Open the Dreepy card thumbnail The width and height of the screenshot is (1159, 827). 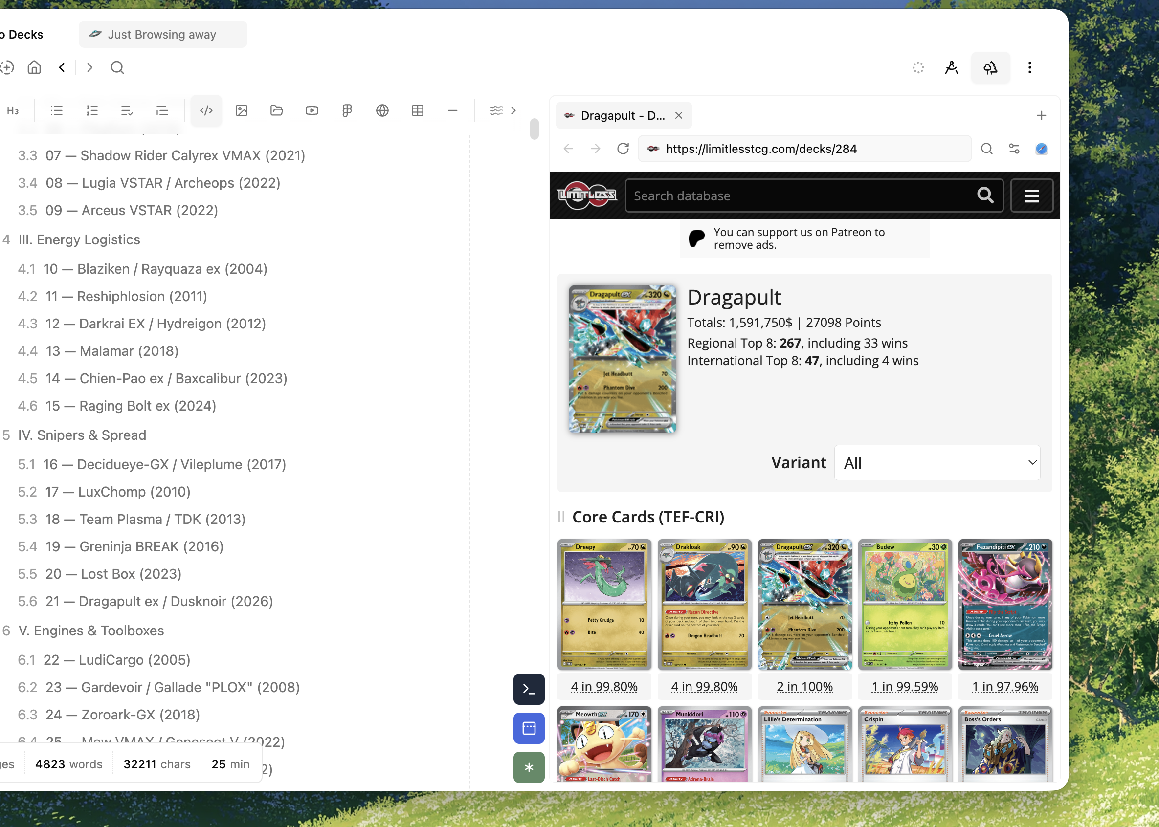(x=604, y=605)
